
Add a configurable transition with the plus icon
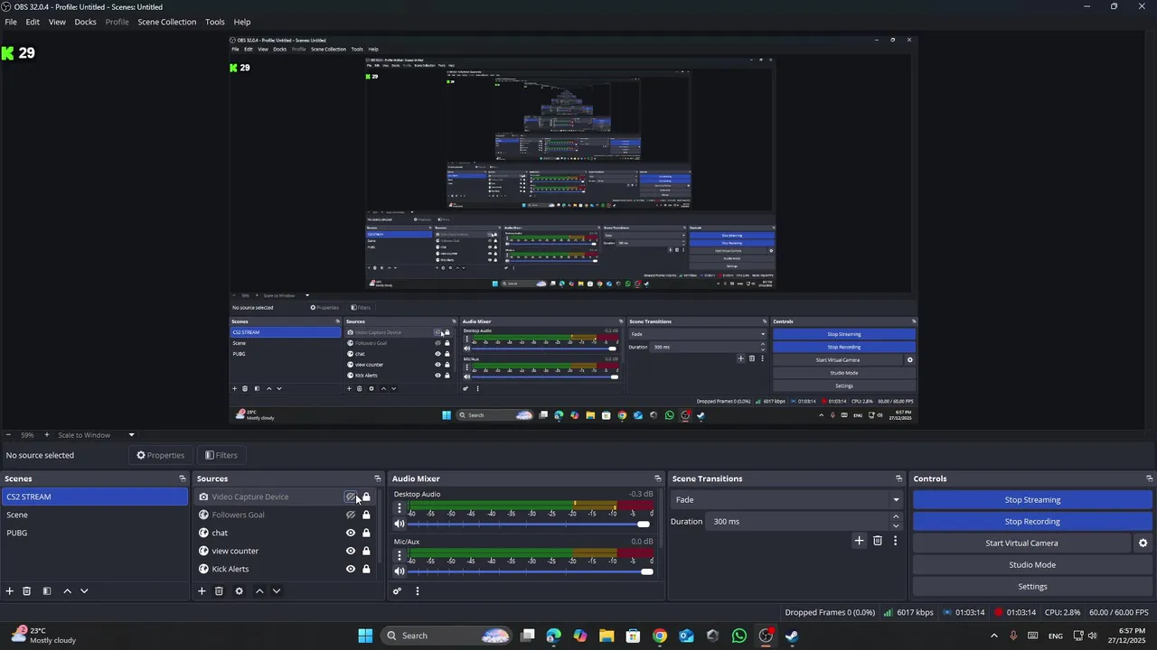(x=859, y=541)
